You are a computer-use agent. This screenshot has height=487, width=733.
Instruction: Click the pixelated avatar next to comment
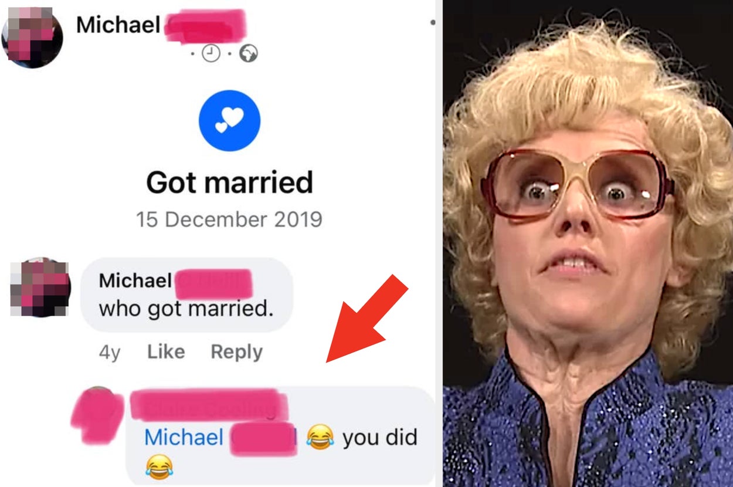[x=40, y=288]
